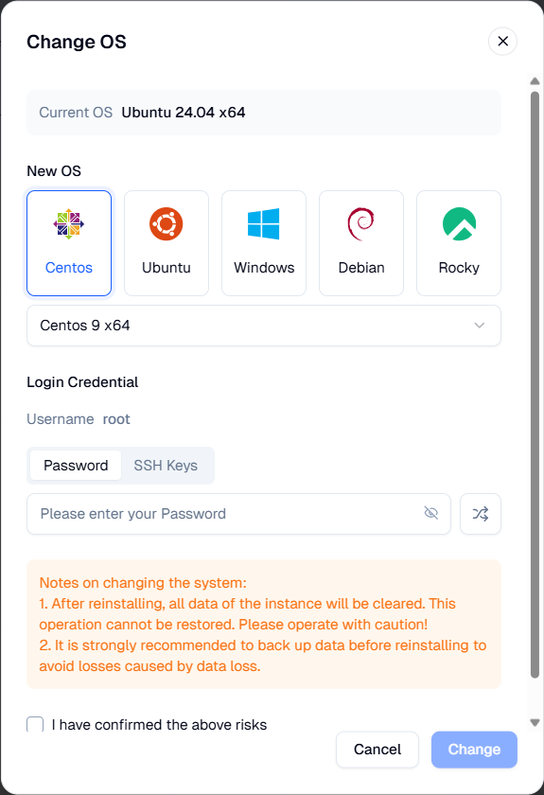Generate a random password with shuffle icon
544x795 pixels.
[x=480, y=514]
